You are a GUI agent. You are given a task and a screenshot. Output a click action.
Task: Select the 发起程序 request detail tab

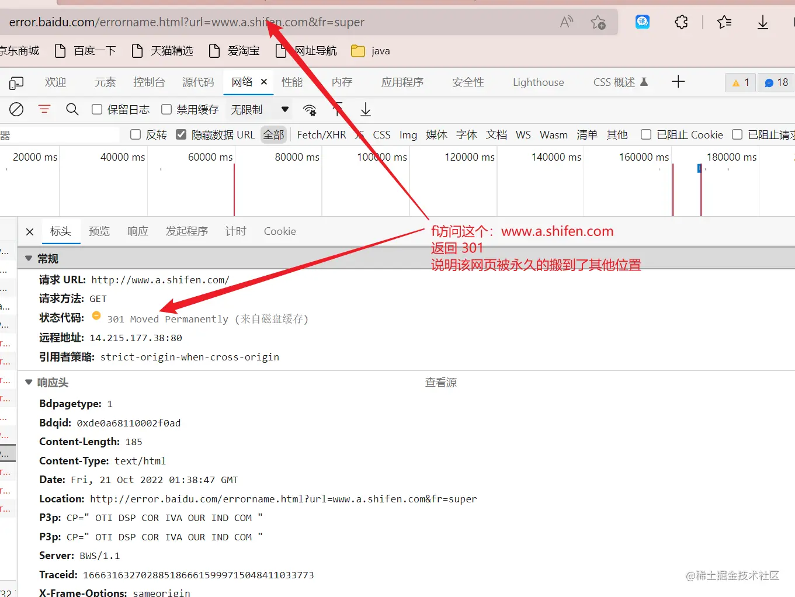pos(187,231)
